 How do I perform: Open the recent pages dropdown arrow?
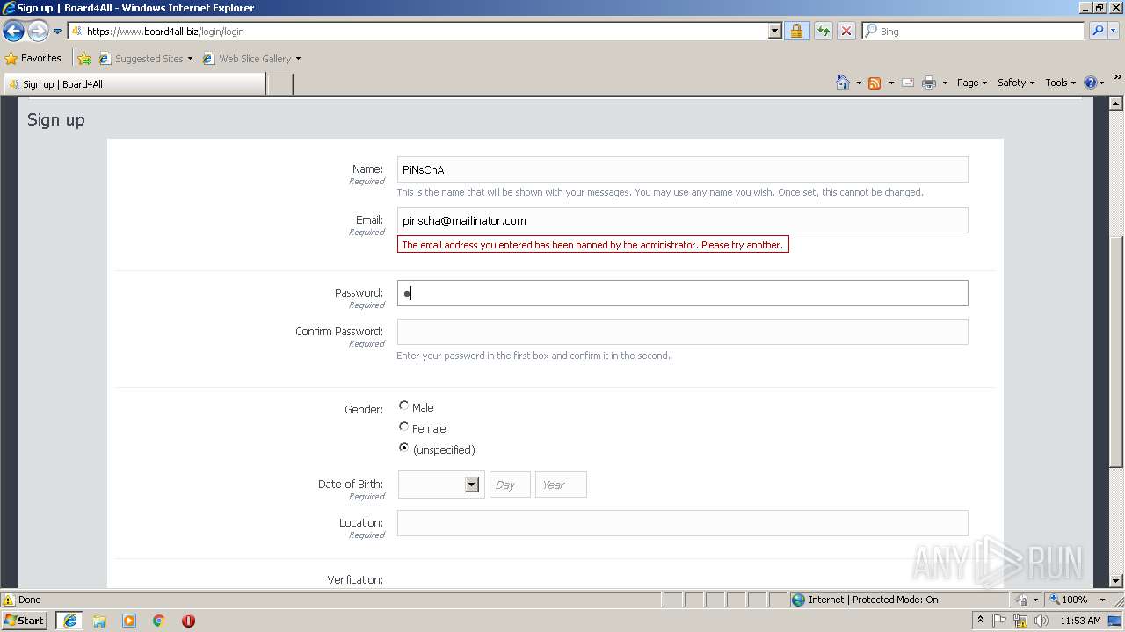coord(58,32)
